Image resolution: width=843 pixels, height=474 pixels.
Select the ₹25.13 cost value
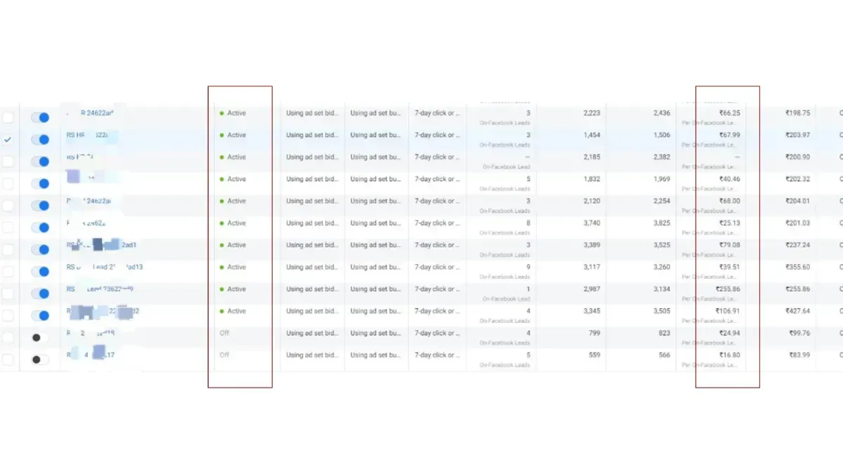[x=729, y=223]
